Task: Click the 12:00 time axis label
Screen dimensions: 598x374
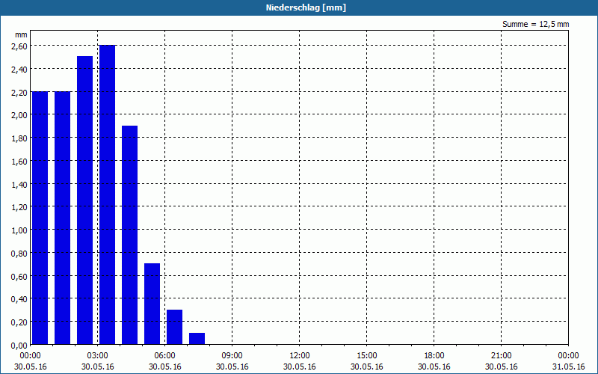Action: [x=300, y=356]
